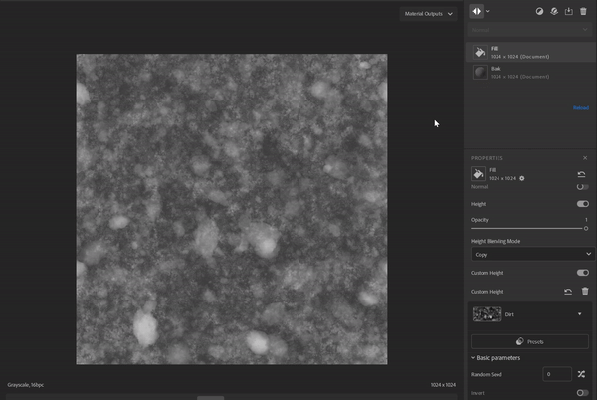Randomize the Random Seed value
Screen dimensions: 597x400
[583, 374]
